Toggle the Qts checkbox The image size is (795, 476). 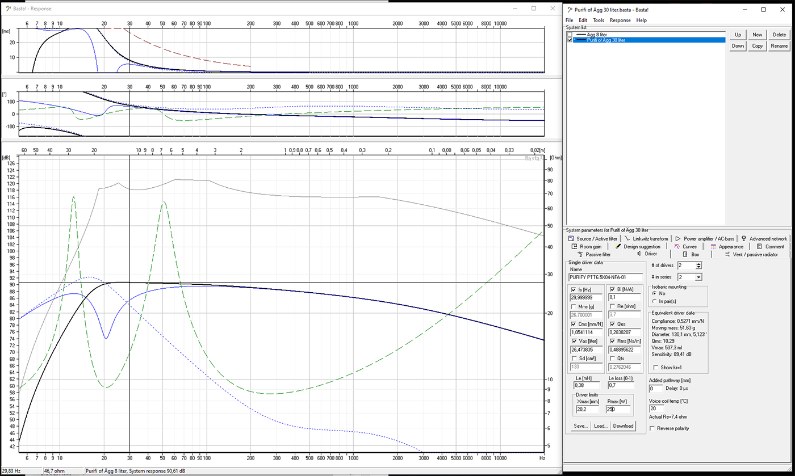click(612, 359)
